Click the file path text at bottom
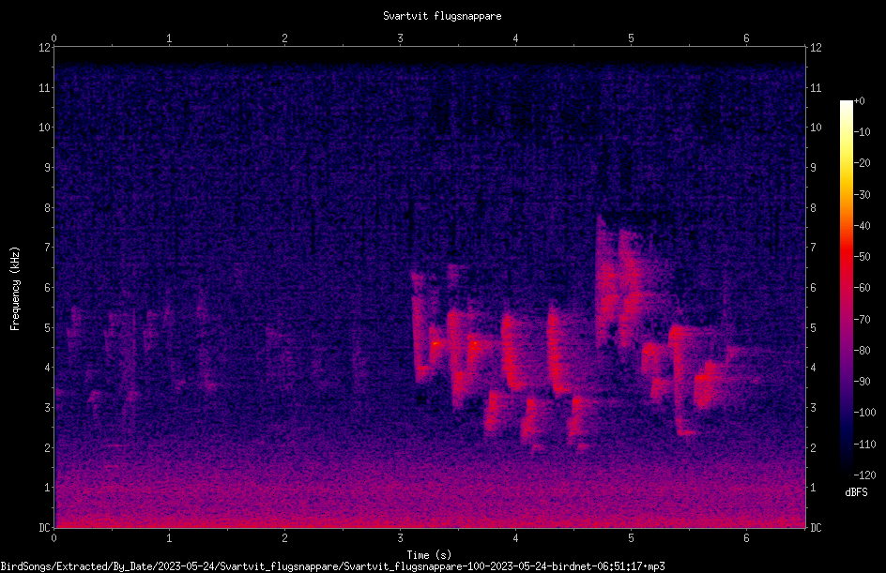886x573 pixels. 332,566
